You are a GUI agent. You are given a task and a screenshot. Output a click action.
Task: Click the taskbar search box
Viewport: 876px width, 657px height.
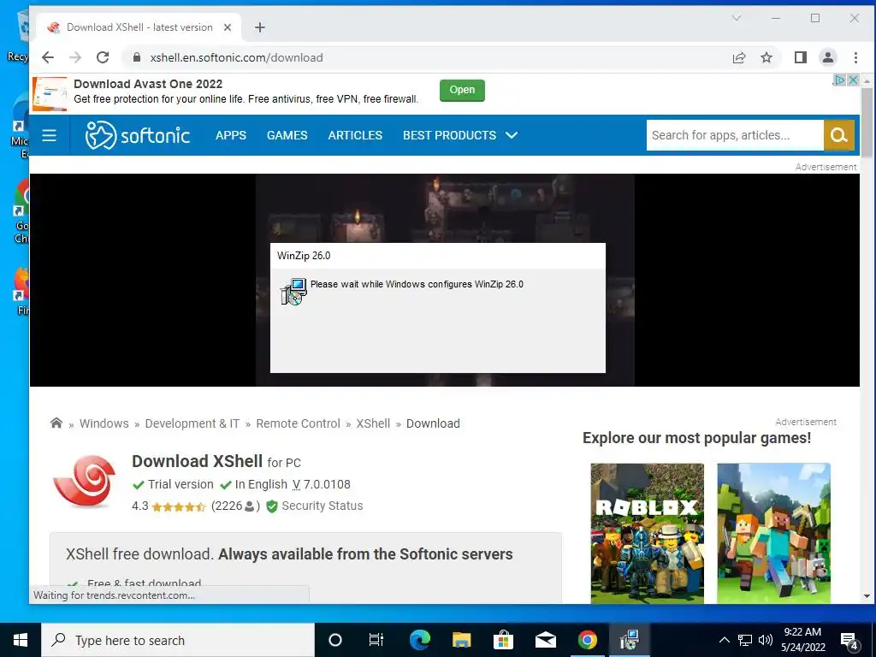click(178, 640)
